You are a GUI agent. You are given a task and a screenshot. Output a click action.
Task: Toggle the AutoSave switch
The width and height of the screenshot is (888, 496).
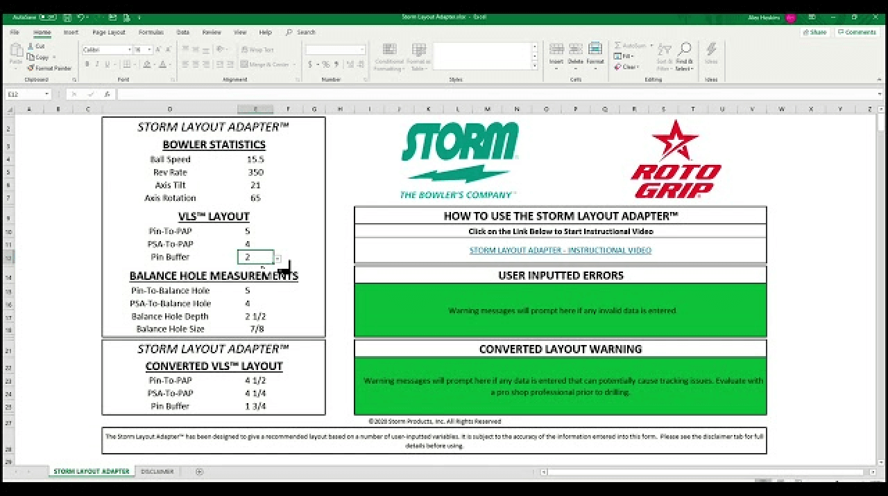48,17
